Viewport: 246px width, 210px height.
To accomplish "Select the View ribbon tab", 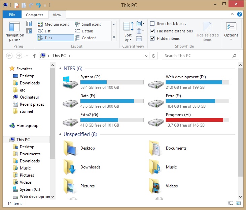I will (x=57, y=15).
